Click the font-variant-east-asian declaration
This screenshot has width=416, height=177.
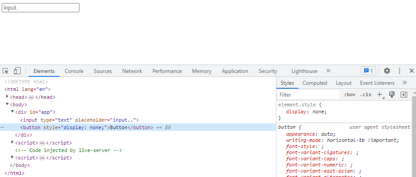[x=324, y=171]
